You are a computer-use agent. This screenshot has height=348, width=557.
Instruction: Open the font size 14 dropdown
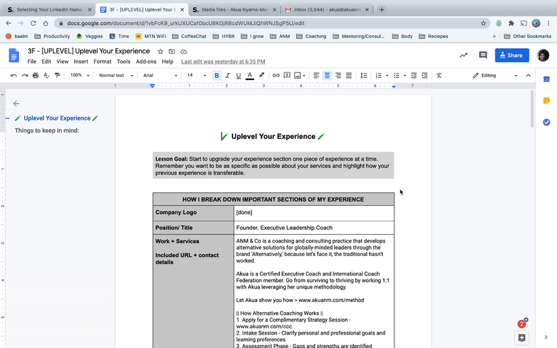[x=197, y=75]
